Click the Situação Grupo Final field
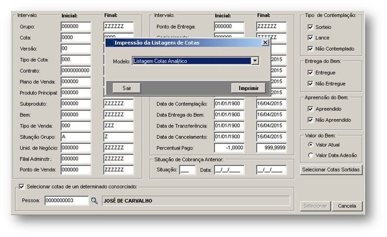Image resolution: width=387 pixels, height=237 pixels. pyautogui.click(x=118, y=137)
